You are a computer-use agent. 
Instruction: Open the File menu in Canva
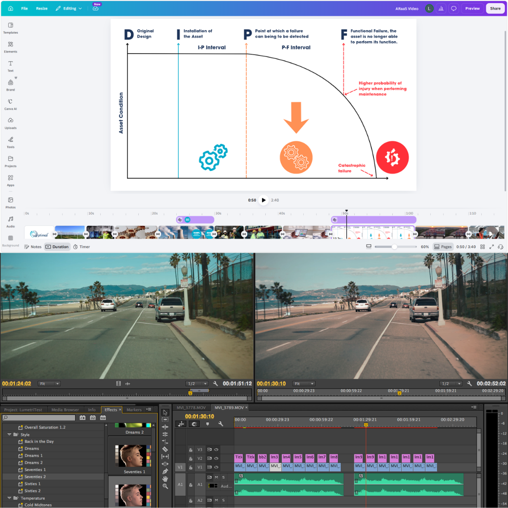24,8
